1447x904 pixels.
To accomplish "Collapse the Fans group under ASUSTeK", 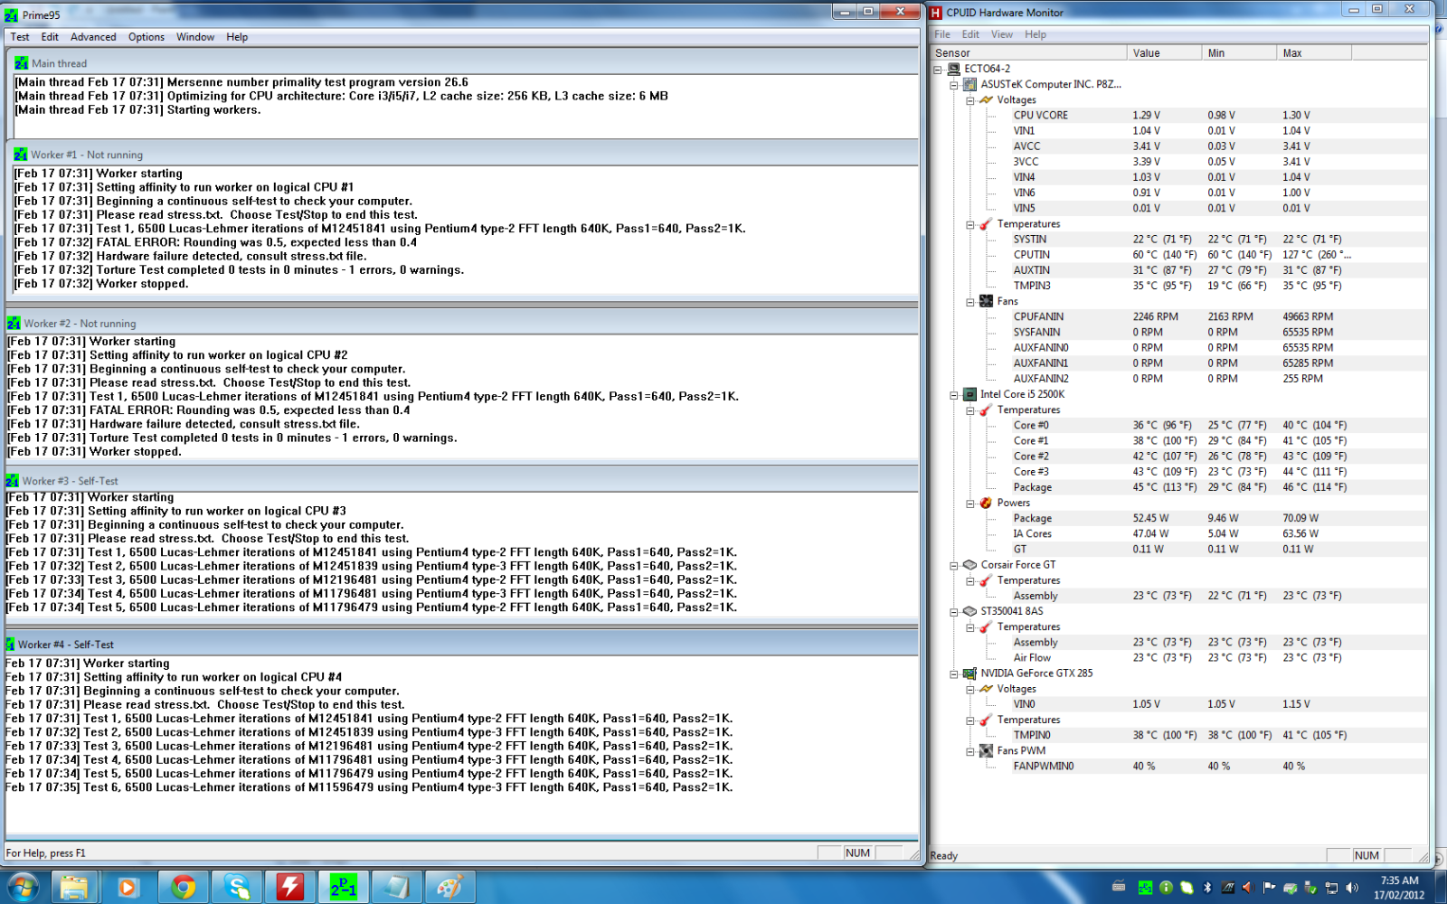I will tap(970, 302).
